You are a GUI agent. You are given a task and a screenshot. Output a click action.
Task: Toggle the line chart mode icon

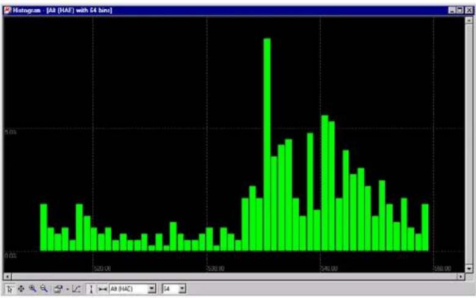[76, 289]
